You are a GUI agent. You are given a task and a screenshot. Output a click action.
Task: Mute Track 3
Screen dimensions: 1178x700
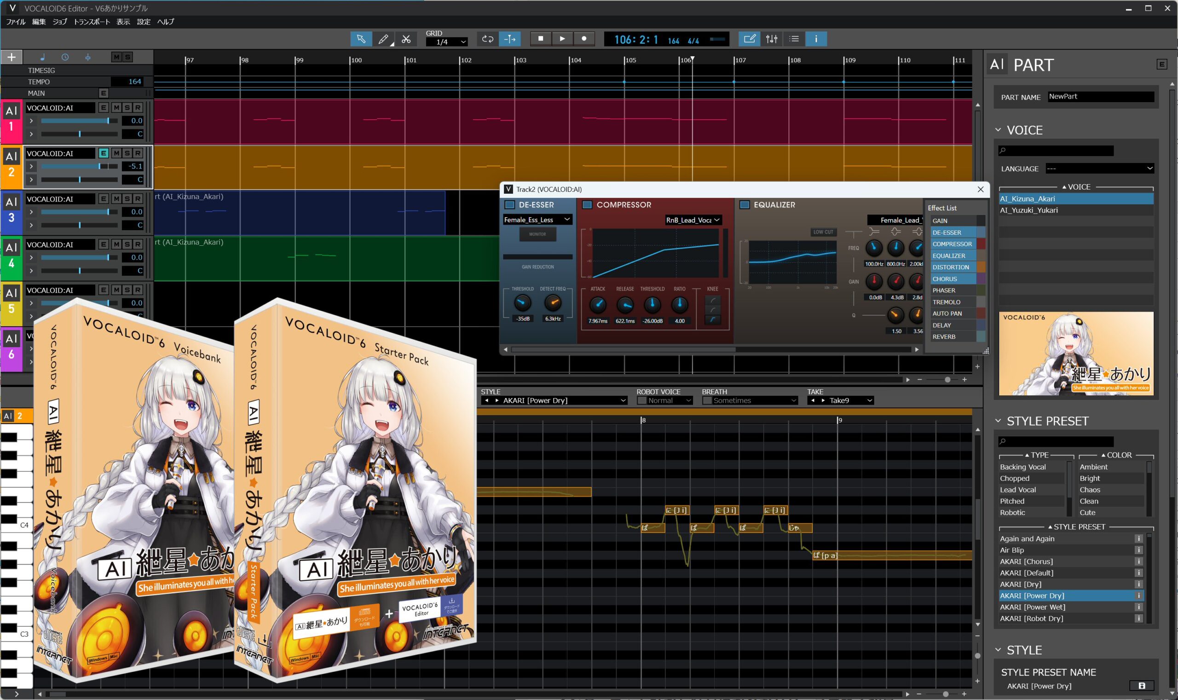pyautogui.click(x=116, y=198)
